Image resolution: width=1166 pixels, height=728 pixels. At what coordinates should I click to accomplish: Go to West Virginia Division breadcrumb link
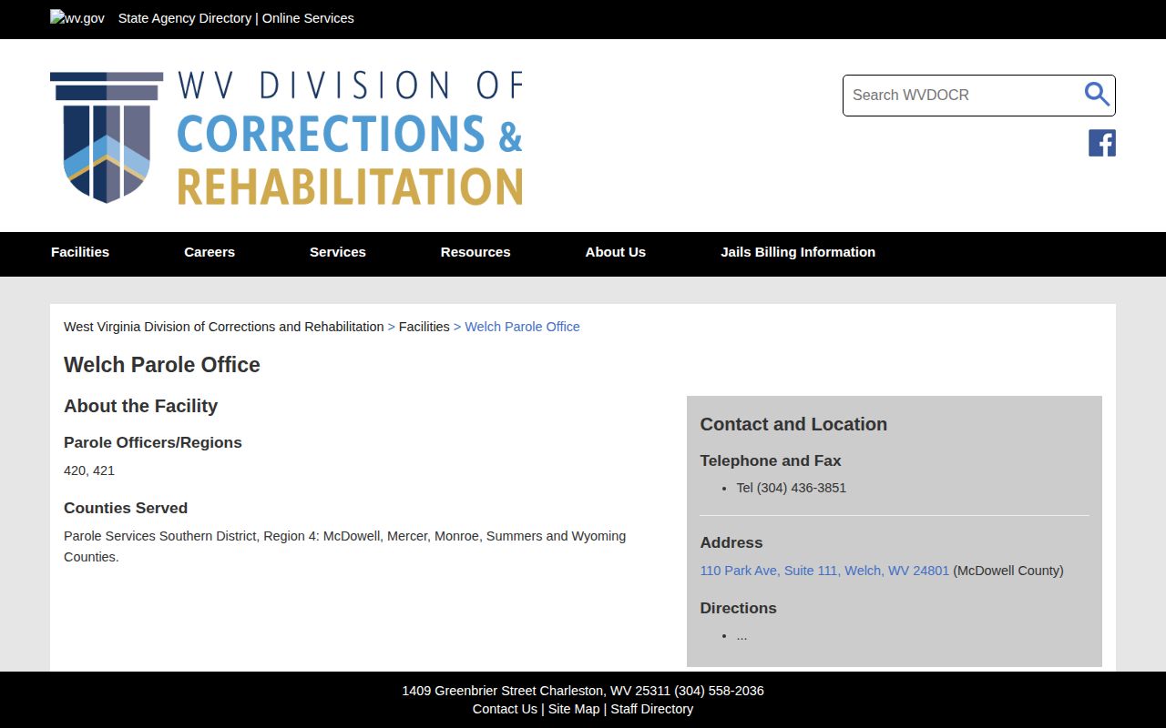click(x=224, y=327)
